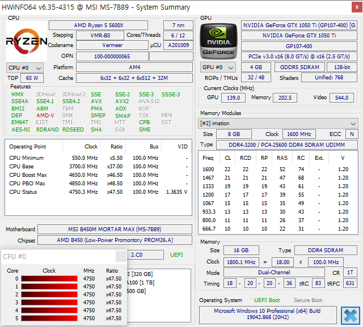Click the AMD Ryzen logo image
363x327 pixels.
pyautogui.click(x=27, y=41)
